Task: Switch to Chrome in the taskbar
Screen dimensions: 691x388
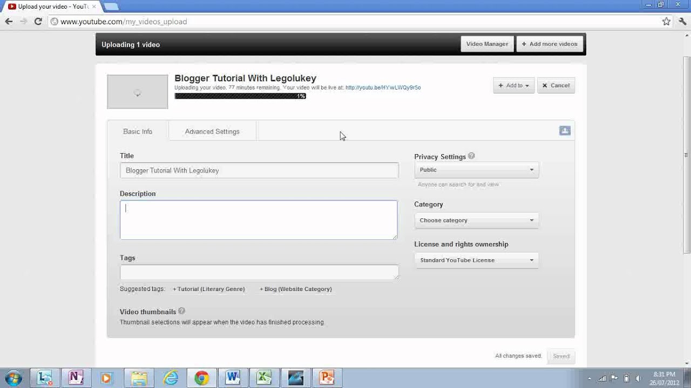Action: click(202, 378)
